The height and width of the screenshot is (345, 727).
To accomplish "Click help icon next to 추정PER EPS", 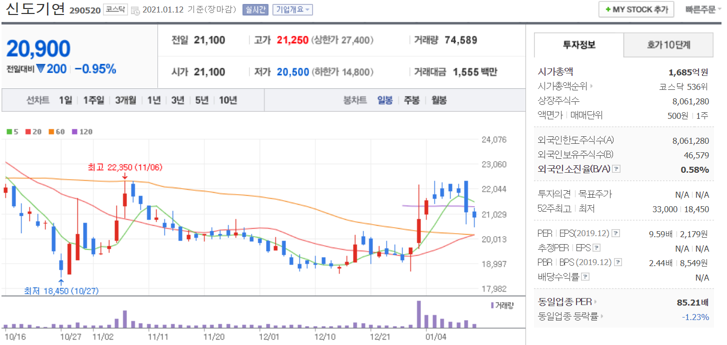I will click(596, 248).
